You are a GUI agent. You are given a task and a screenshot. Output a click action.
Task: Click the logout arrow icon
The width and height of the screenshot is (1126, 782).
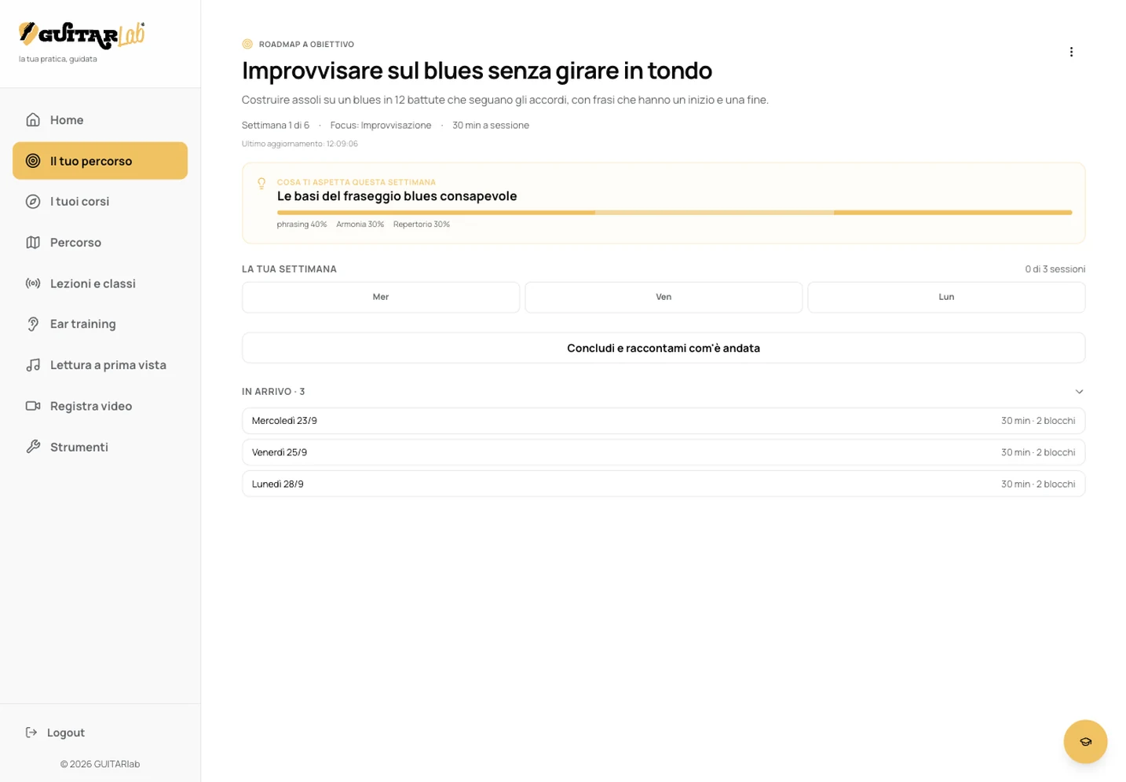pos(31,733)
